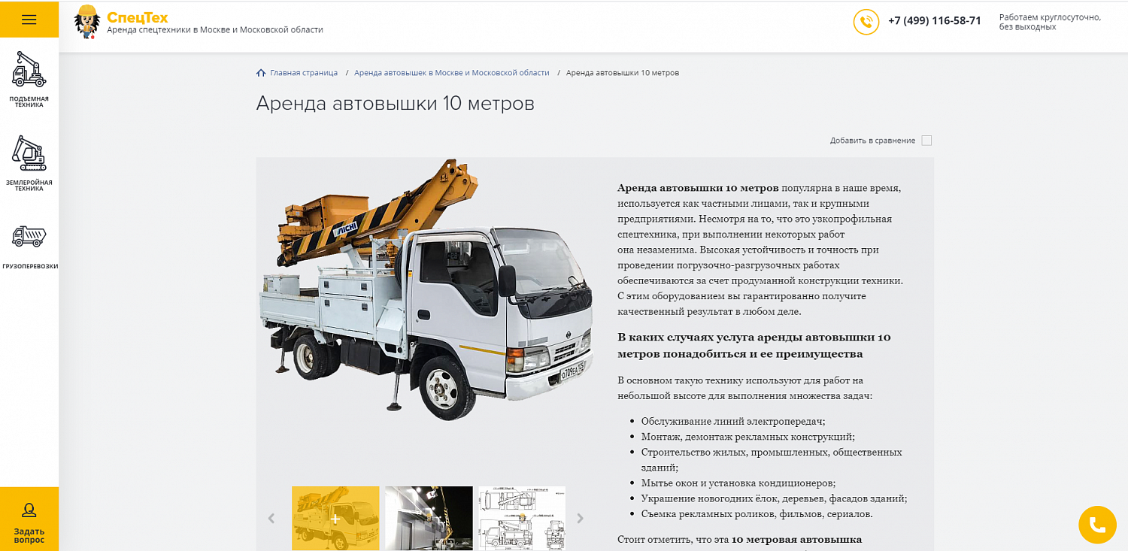Select the night work photo thumbnail
The width and height of the screenshot is (1128, 551).
click(x=429, y=518)
